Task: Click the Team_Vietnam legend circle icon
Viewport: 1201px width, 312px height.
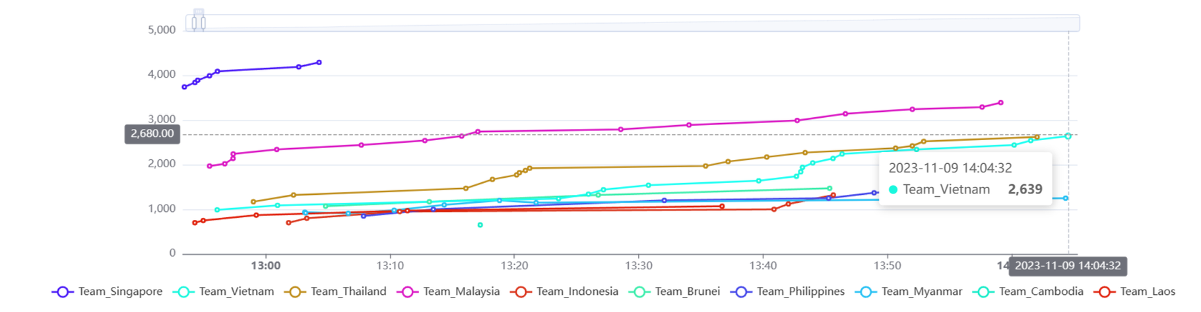Action: (x=183, y=292)
